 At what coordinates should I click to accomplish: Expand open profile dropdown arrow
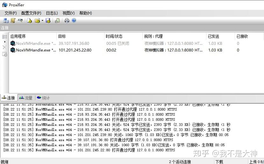point(42,20)
